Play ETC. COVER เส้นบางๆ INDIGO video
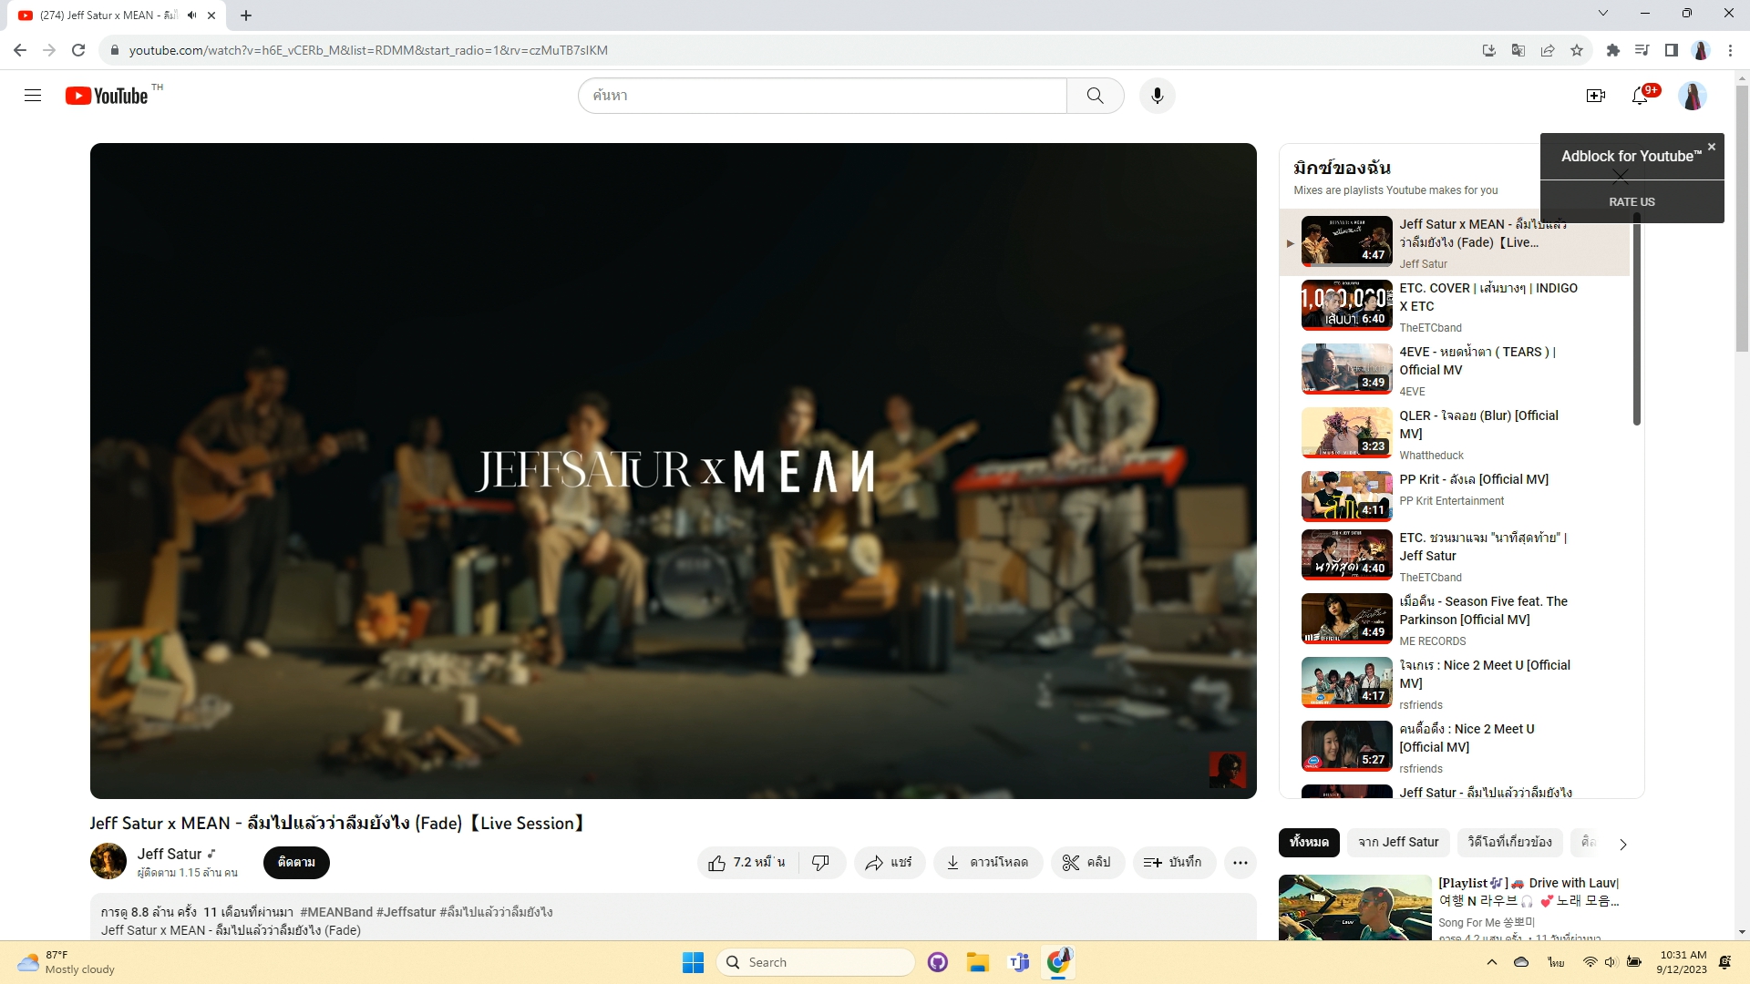This screenshot has height=984, width=1750. (x=1346, y=304)
